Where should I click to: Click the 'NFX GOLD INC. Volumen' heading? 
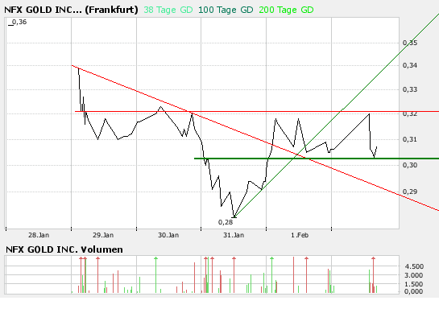[64, 249]
